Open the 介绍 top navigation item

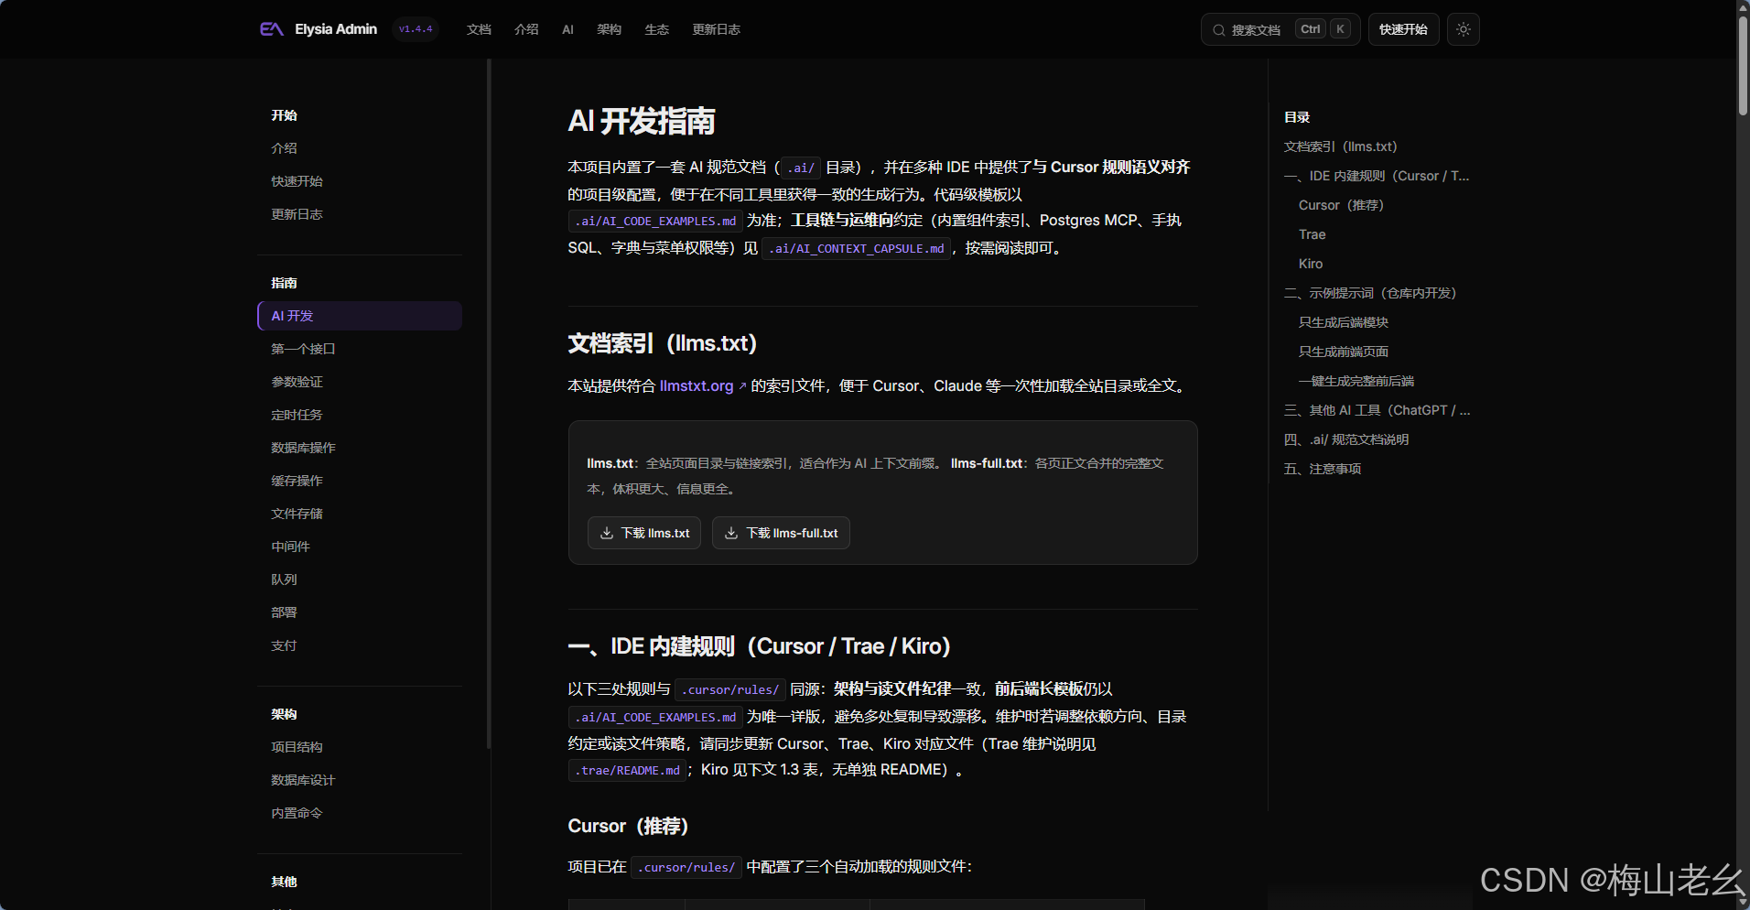click(526, 29)
